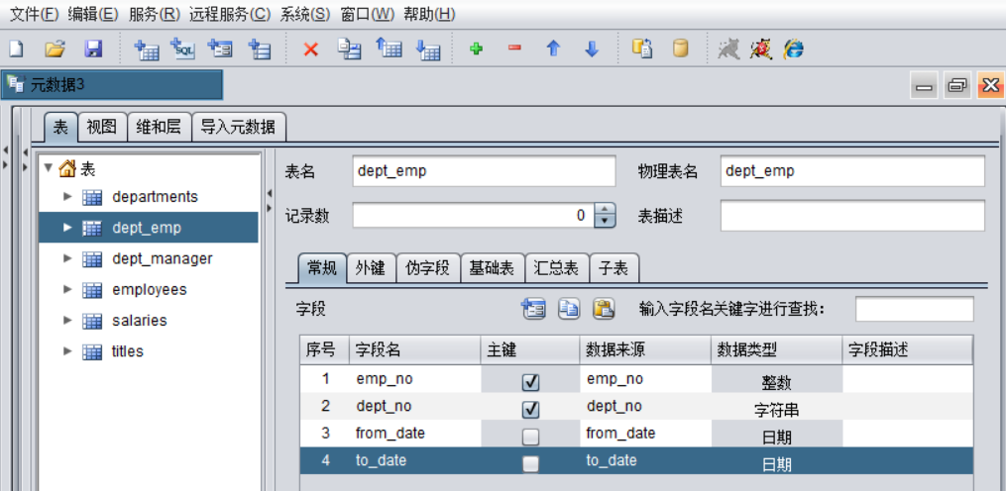The height and width of the screenshot is (491, 1006).
Task: Click the yellow clipboard paste toolbar icon
Action: (642, 49)
